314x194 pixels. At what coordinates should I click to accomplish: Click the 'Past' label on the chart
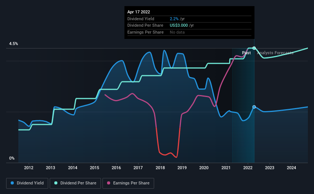[x=246, y=53]
